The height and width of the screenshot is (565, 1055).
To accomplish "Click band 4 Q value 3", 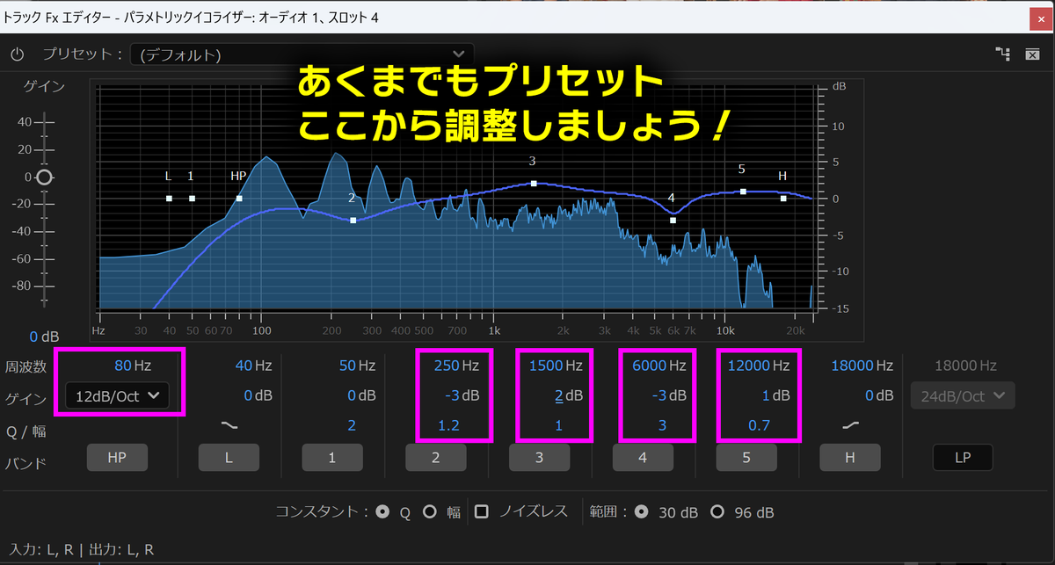I will [662, 426].
